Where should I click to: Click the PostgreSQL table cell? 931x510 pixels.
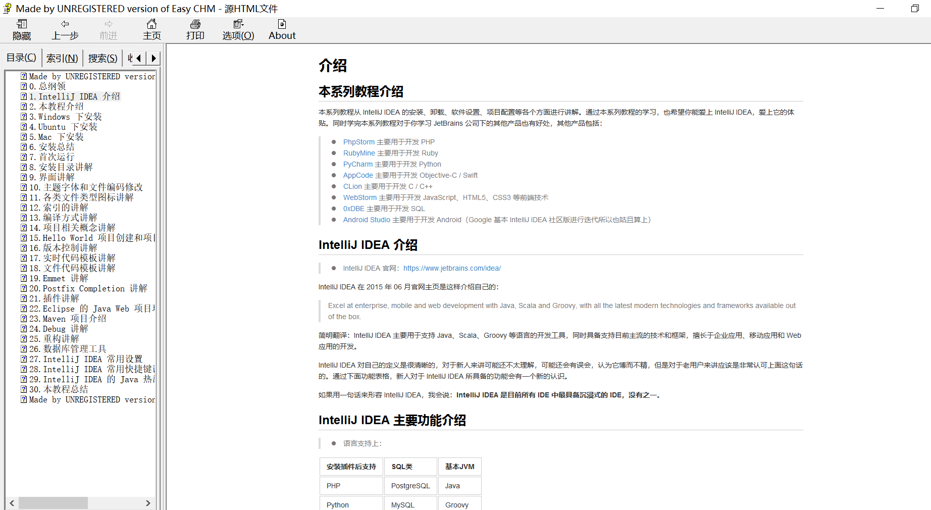click(x=410, y=486)
